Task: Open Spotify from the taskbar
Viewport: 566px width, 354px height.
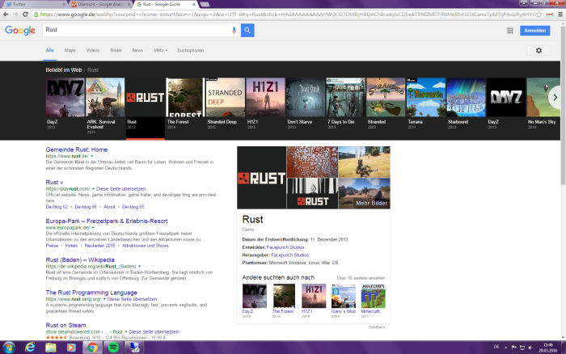Action: (113, 348)
